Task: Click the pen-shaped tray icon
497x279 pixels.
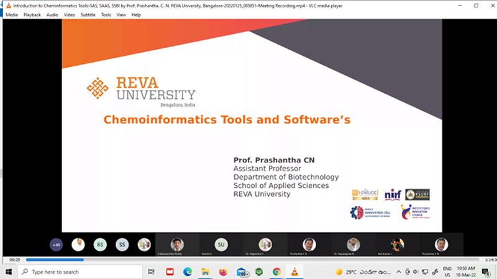Action: coord(435,272)
